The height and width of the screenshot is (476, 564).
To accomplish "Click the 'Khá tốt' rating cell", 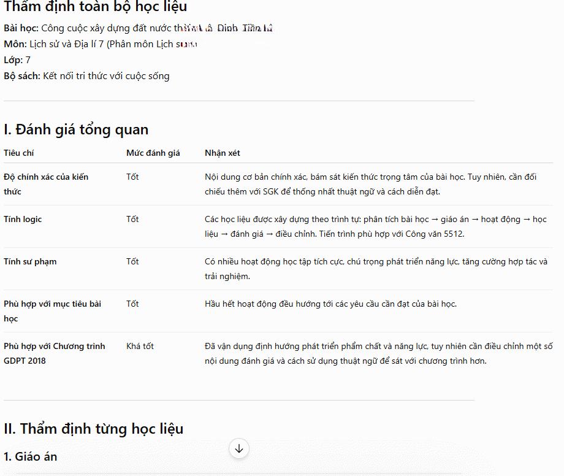I will coord(140,346).
